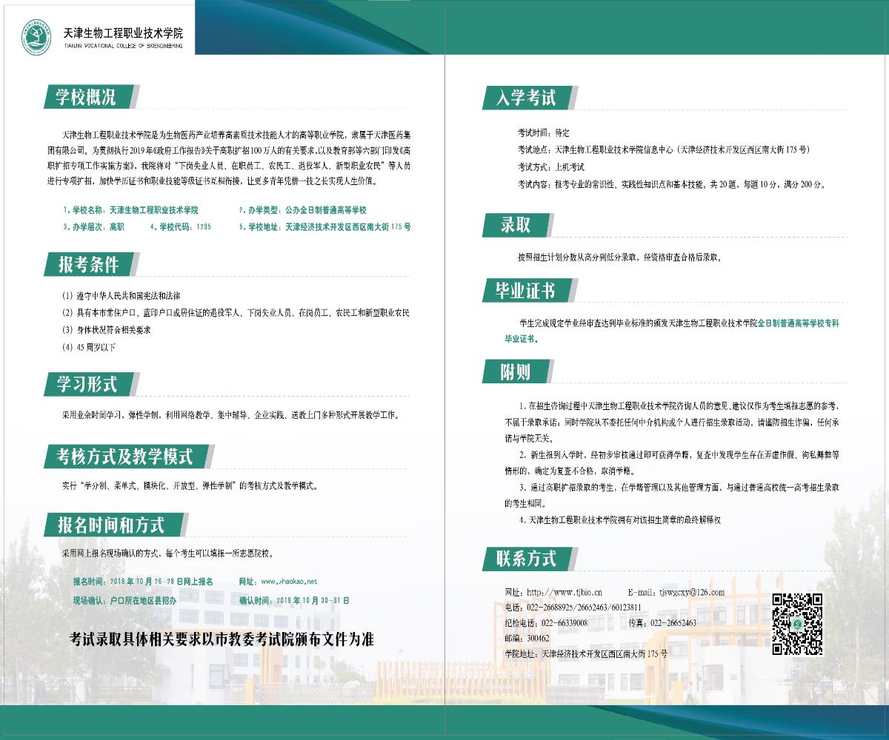This screenshot has height=740, width=889.
Task: Click the QR code in contact section
Action: (x=797, y=624)
